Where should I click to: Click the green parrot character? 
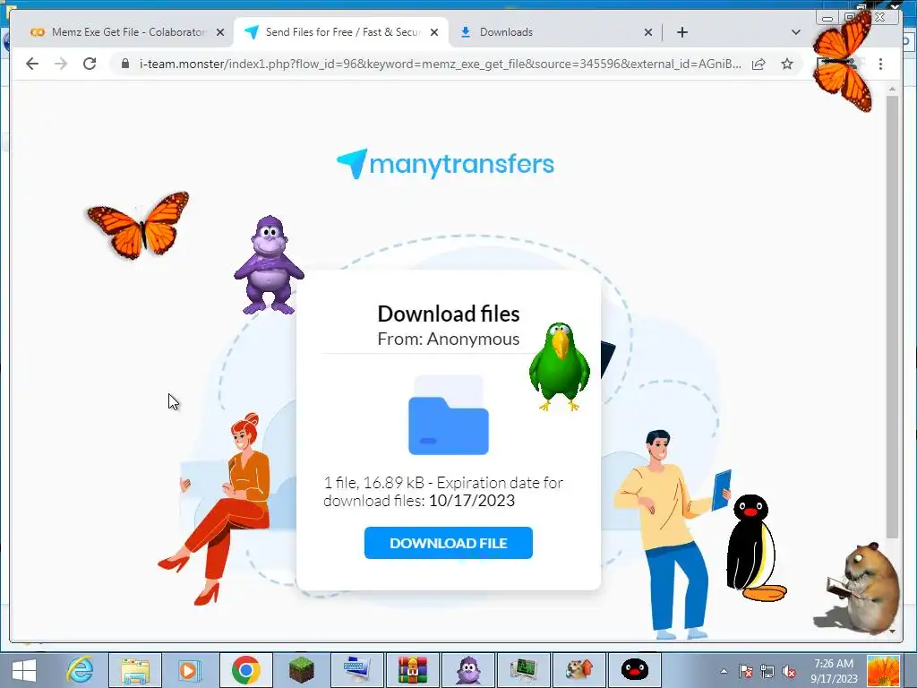(559, 366)
